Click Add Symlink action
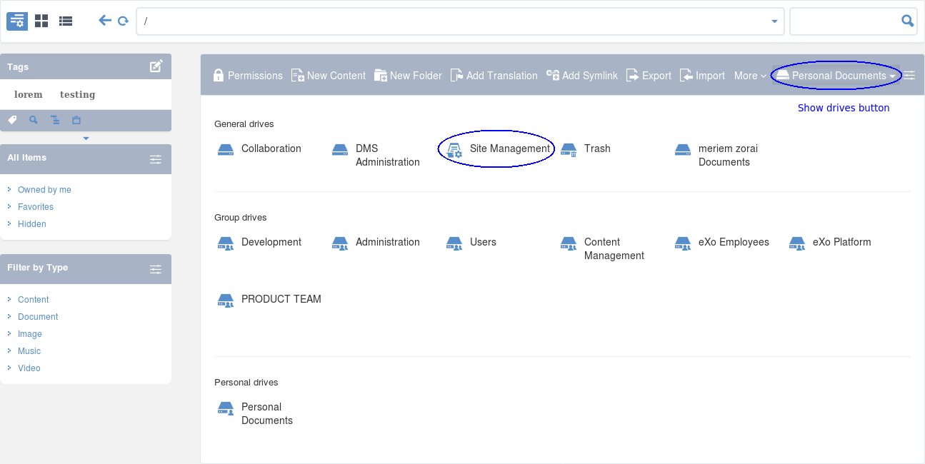 [582, 76]
